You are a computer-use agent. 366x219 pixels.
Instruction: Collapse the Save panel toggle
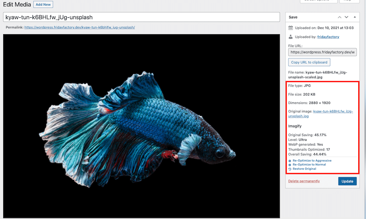pos(355,17)
